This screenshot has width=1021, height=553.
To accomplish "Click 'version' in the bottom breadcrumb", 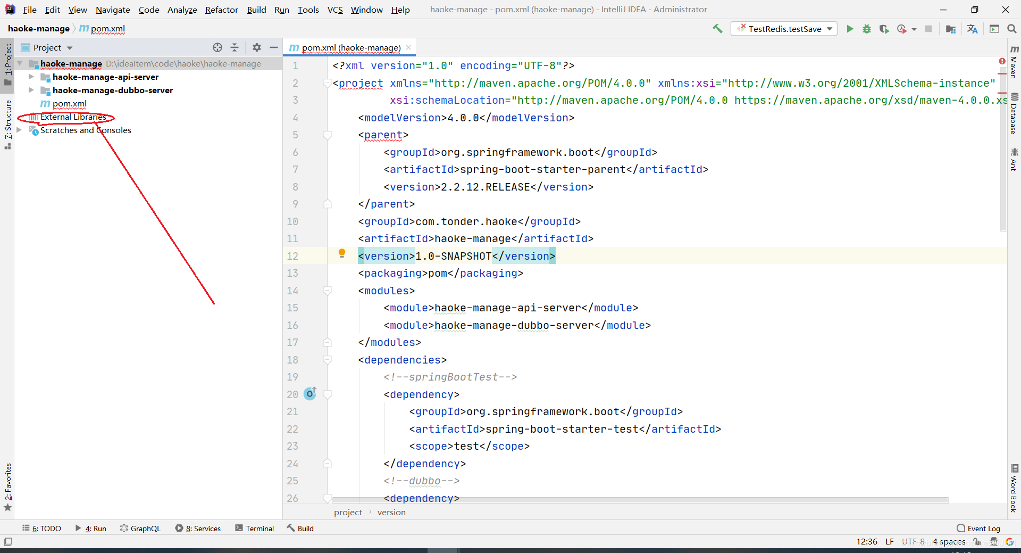I will pyautogui.click(x=391, y=512).
